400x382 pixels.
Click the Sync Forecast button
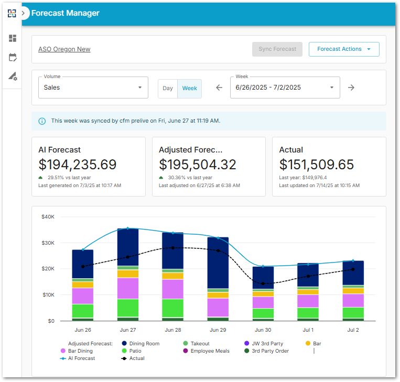click(277, 49)
